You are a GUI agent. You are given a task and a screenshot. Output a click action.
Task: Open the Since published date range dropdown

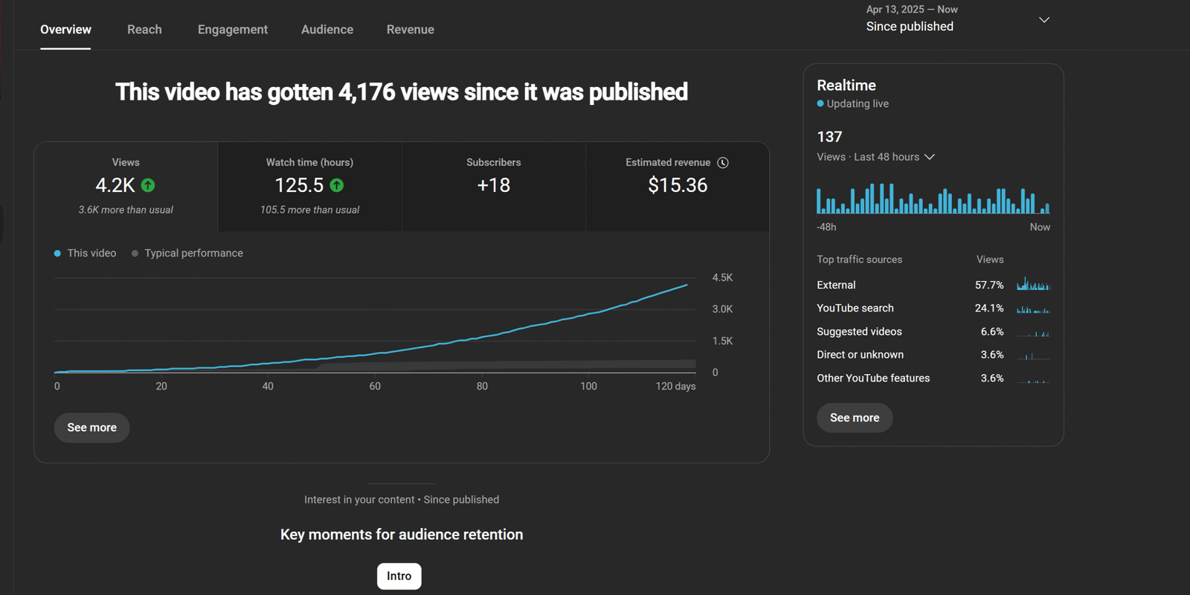(x=957, y=20)
